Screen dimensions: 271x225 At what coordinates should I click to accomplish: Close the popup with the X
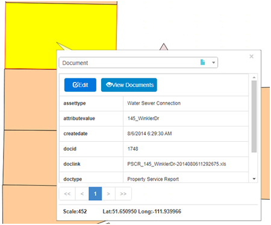tap(251, 57)
